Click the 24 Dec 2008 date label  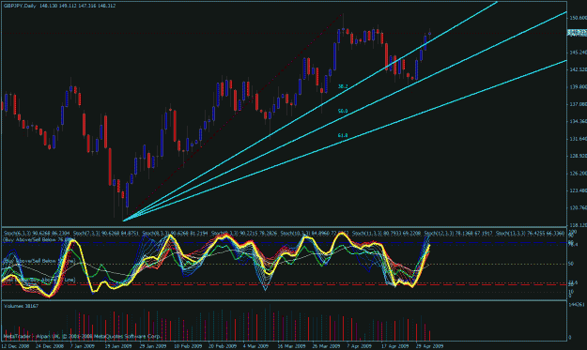[x=50, y=346]
